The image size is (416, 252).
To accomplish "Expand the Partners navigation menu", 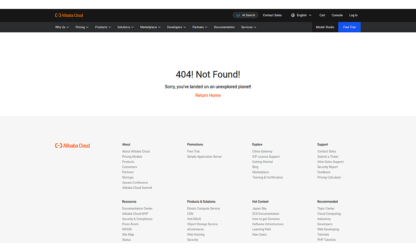I will (200, 27).
